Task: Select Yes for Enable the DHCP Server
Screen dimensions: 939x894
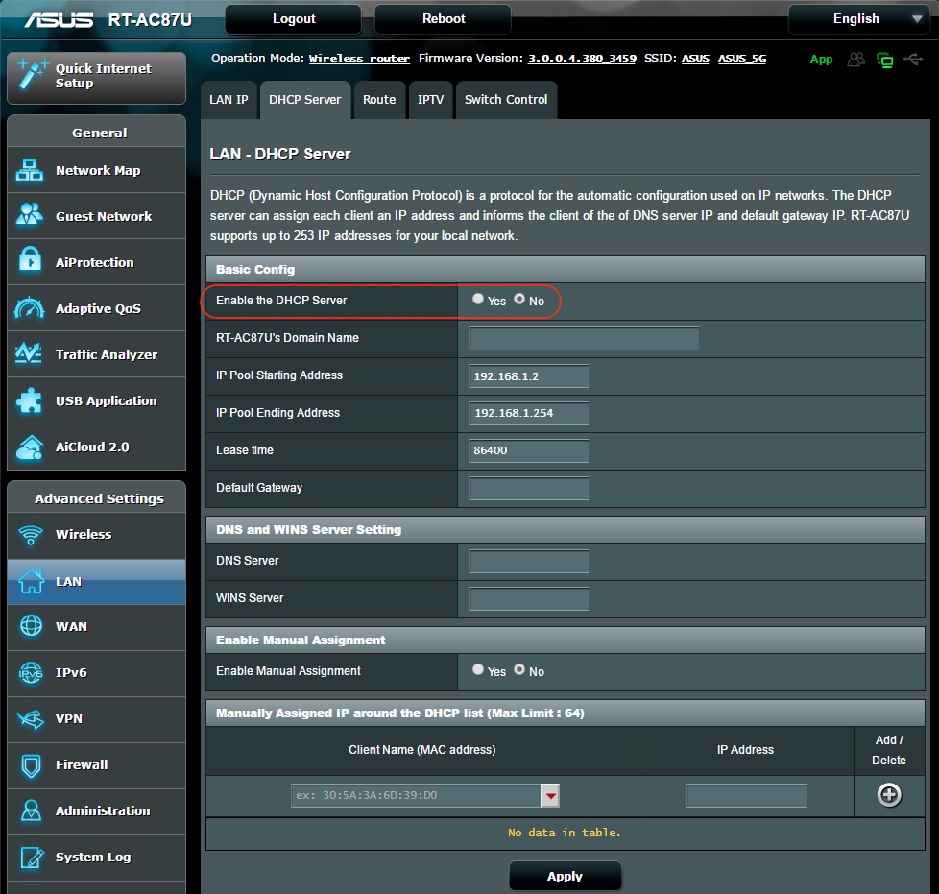Action: (477, 299)
